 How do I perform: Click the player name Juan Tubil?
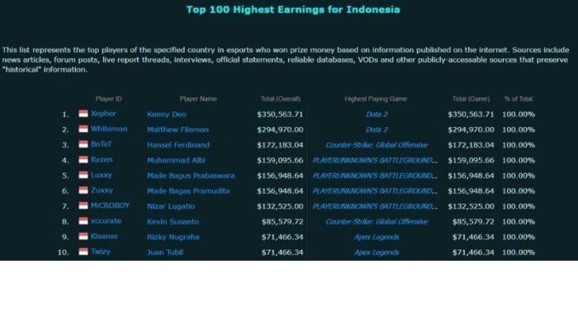tap(165, 252)
